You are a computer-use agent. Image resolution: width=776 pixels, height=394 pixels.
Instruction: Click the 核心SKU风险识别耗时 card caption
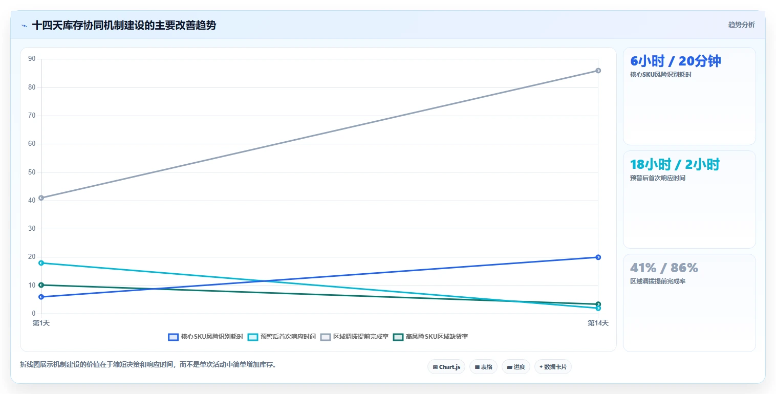click(661, 75)
